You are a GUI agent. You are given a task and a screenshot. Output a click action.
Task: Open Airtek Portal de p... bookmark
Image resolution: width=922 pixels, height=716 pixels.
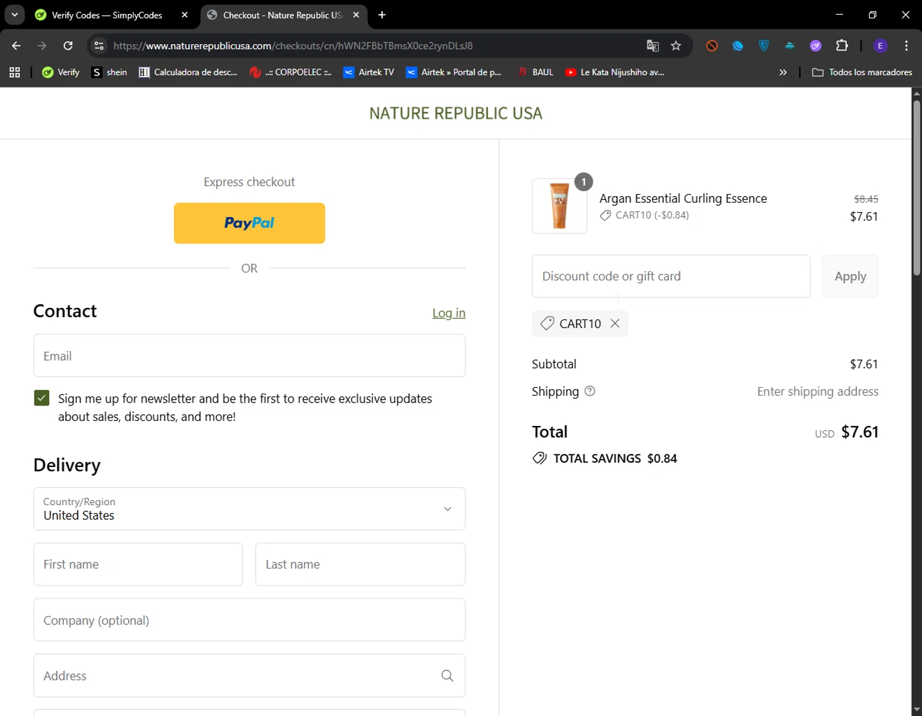(x=454, y=73)
